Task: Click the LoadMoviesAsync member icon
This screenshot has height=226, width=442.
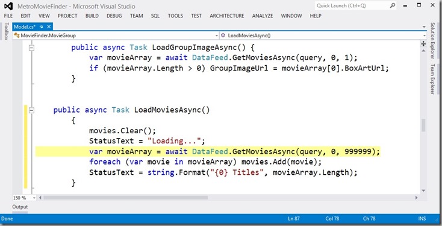Action: click(223, 36)
